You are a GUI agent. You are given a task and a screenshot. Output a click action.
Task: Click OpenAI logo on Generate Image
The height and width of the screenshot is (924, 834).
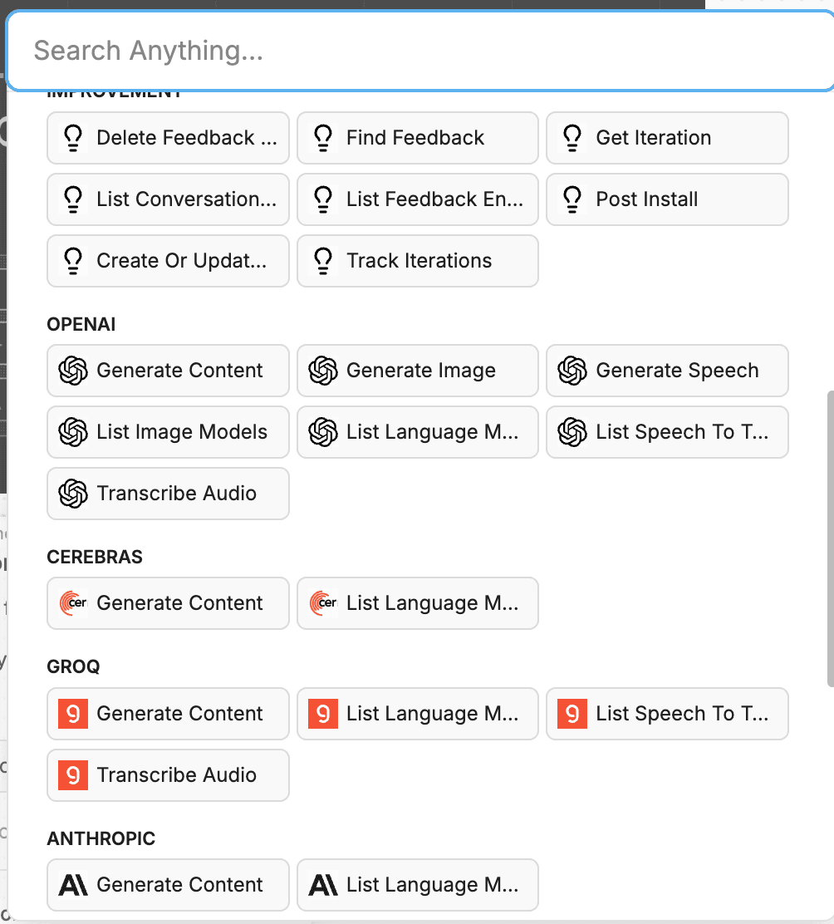[323, 371]
